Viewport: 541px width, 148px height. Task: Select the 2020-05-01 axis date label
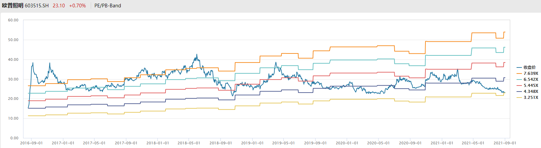(379, 143)
